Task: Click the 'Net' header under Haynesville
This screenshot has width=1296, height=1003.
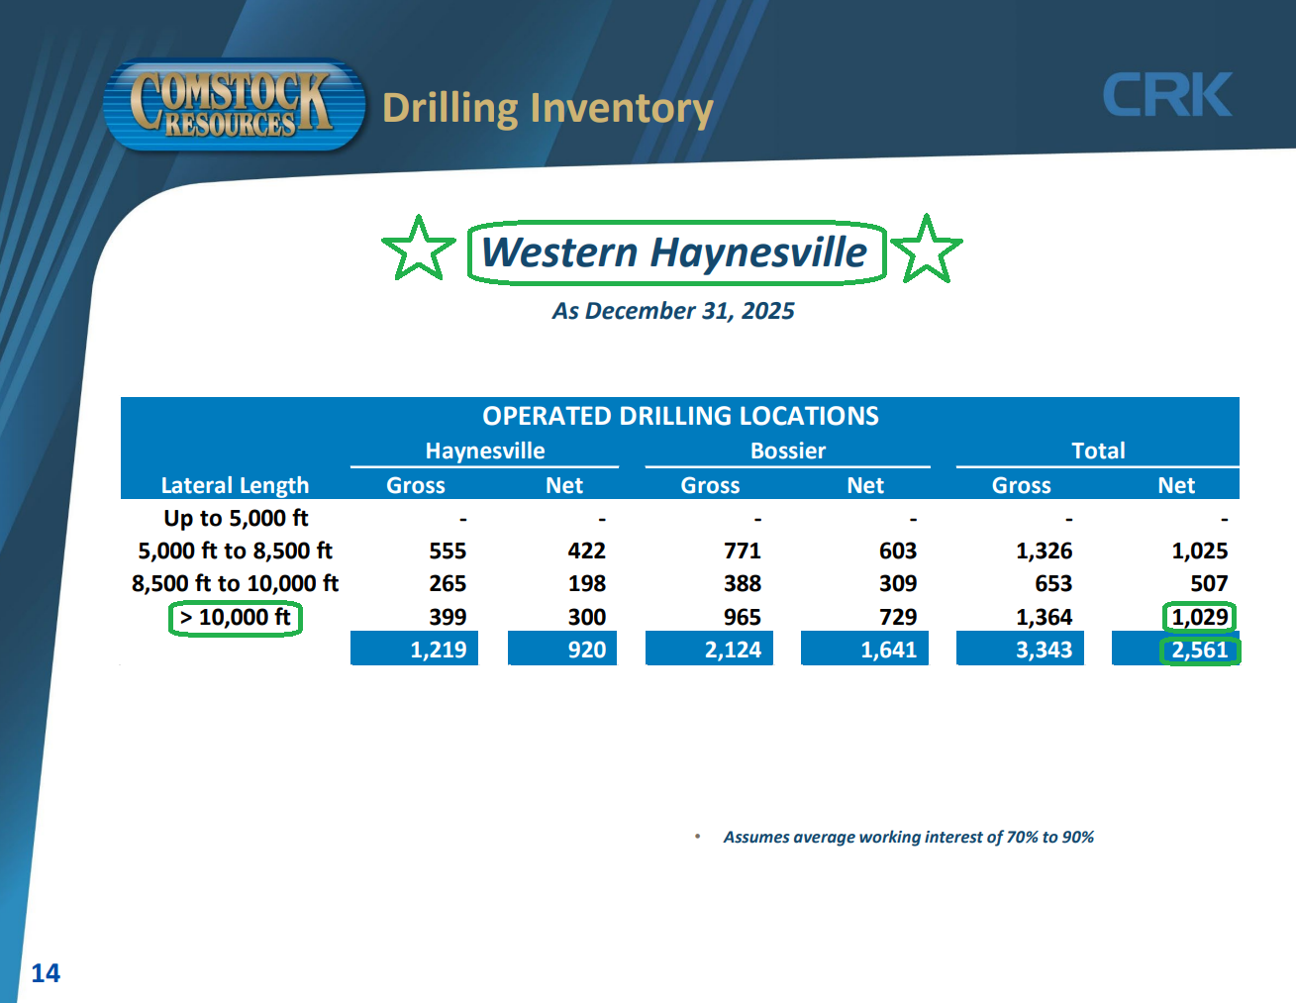Action: (564, 485)
